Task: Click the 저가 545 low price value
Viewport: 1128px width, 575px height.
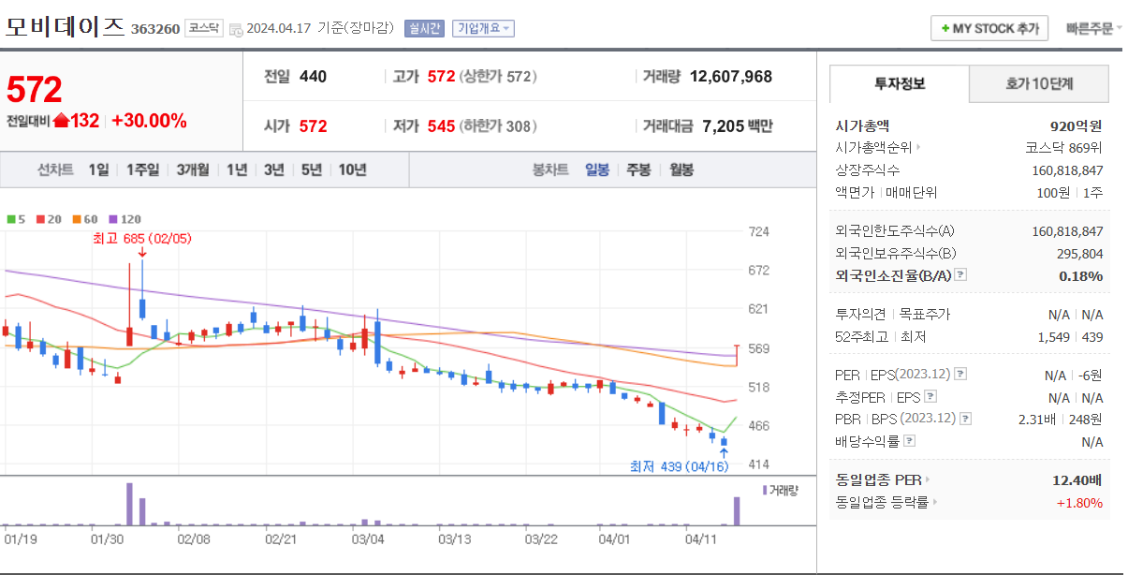Action: point(442,125)
